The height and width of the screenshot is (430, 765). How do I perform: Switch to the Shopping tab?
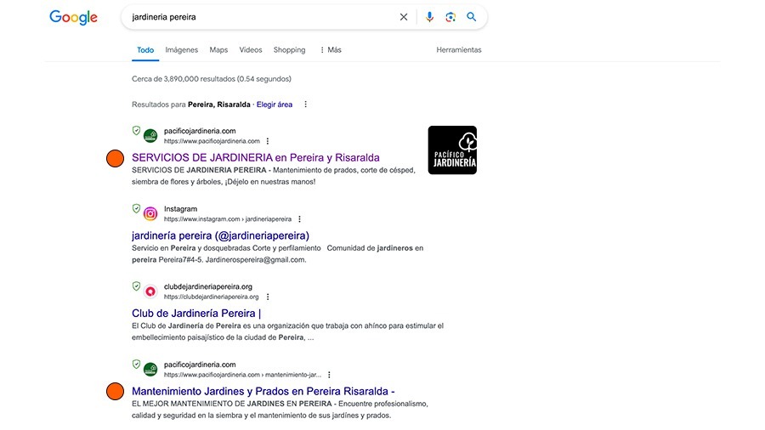coord(289,50)
